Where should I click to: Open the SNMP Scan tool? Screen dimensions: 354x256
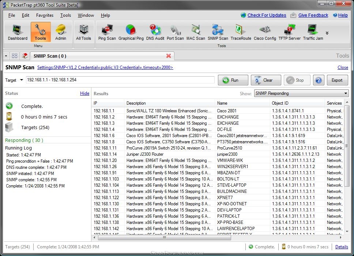(x=218, y=32)
